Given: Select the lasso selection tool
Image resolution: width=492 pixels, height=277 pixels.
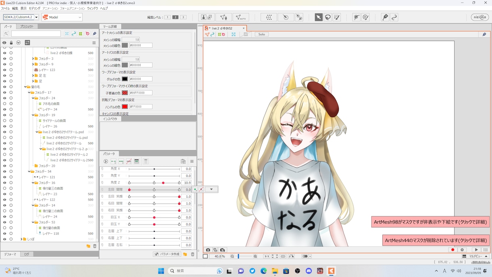Looking at the screenshot, I should coord(328,17).
